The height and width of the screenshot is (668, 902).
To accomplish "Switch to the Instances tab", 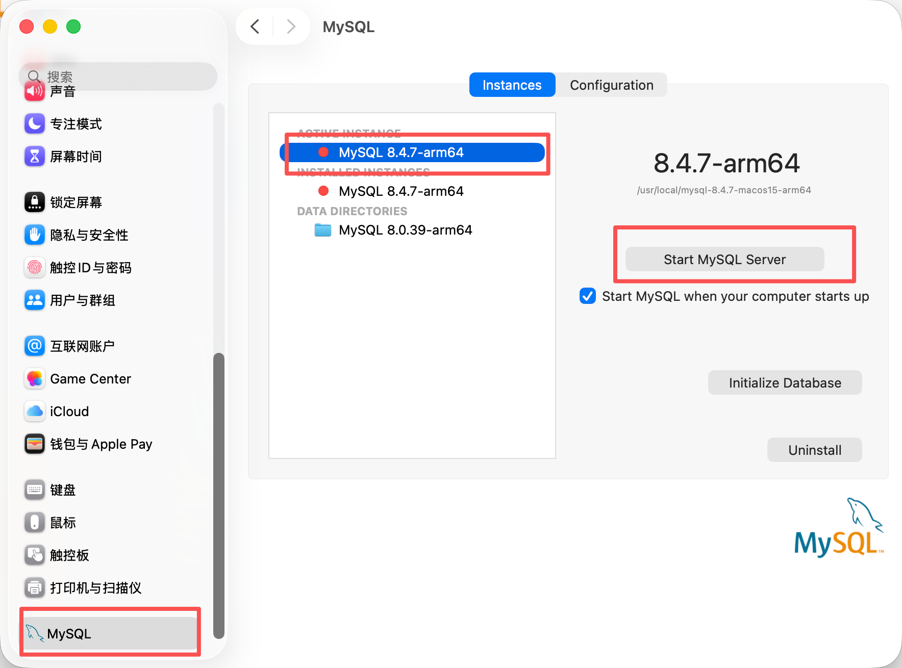I will tap(512, 85).
